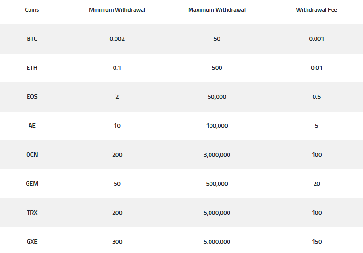This screenshot has width=363, height=253.
Task: Click the Maximum Withdrawal column header
Action: pos(217,10)
